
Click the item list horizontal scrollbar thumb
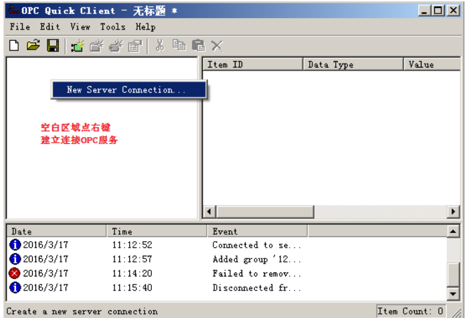[265, 212]
